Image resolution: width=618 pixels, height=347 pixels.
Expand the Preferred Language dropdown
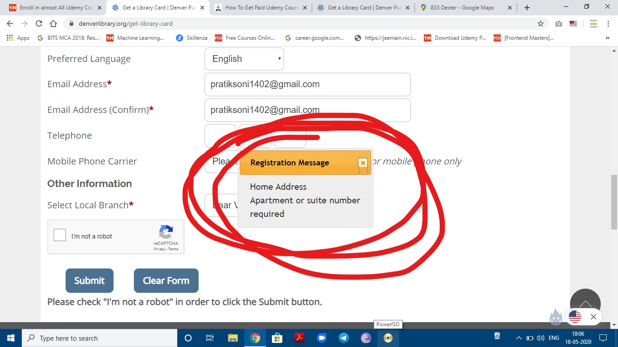coord(244,59)
